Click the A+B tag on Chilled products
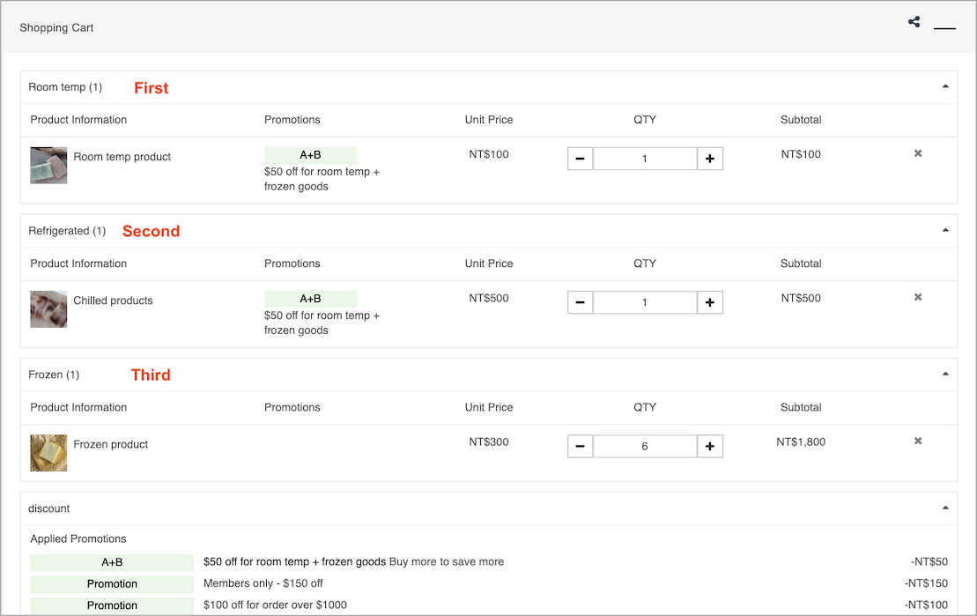The image size is (977, 616). pos(310,300)
